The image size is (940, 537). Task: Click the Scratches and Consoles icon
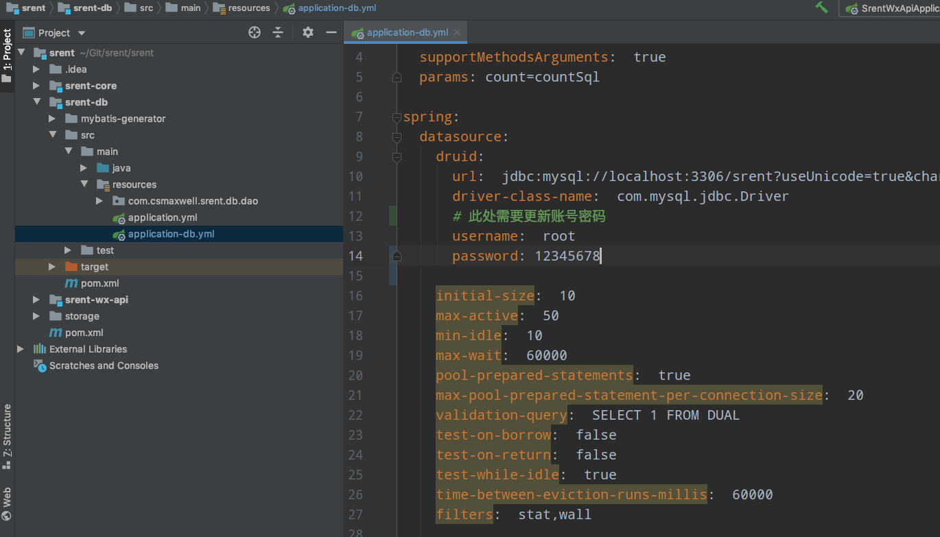click(x=40, y=366)
